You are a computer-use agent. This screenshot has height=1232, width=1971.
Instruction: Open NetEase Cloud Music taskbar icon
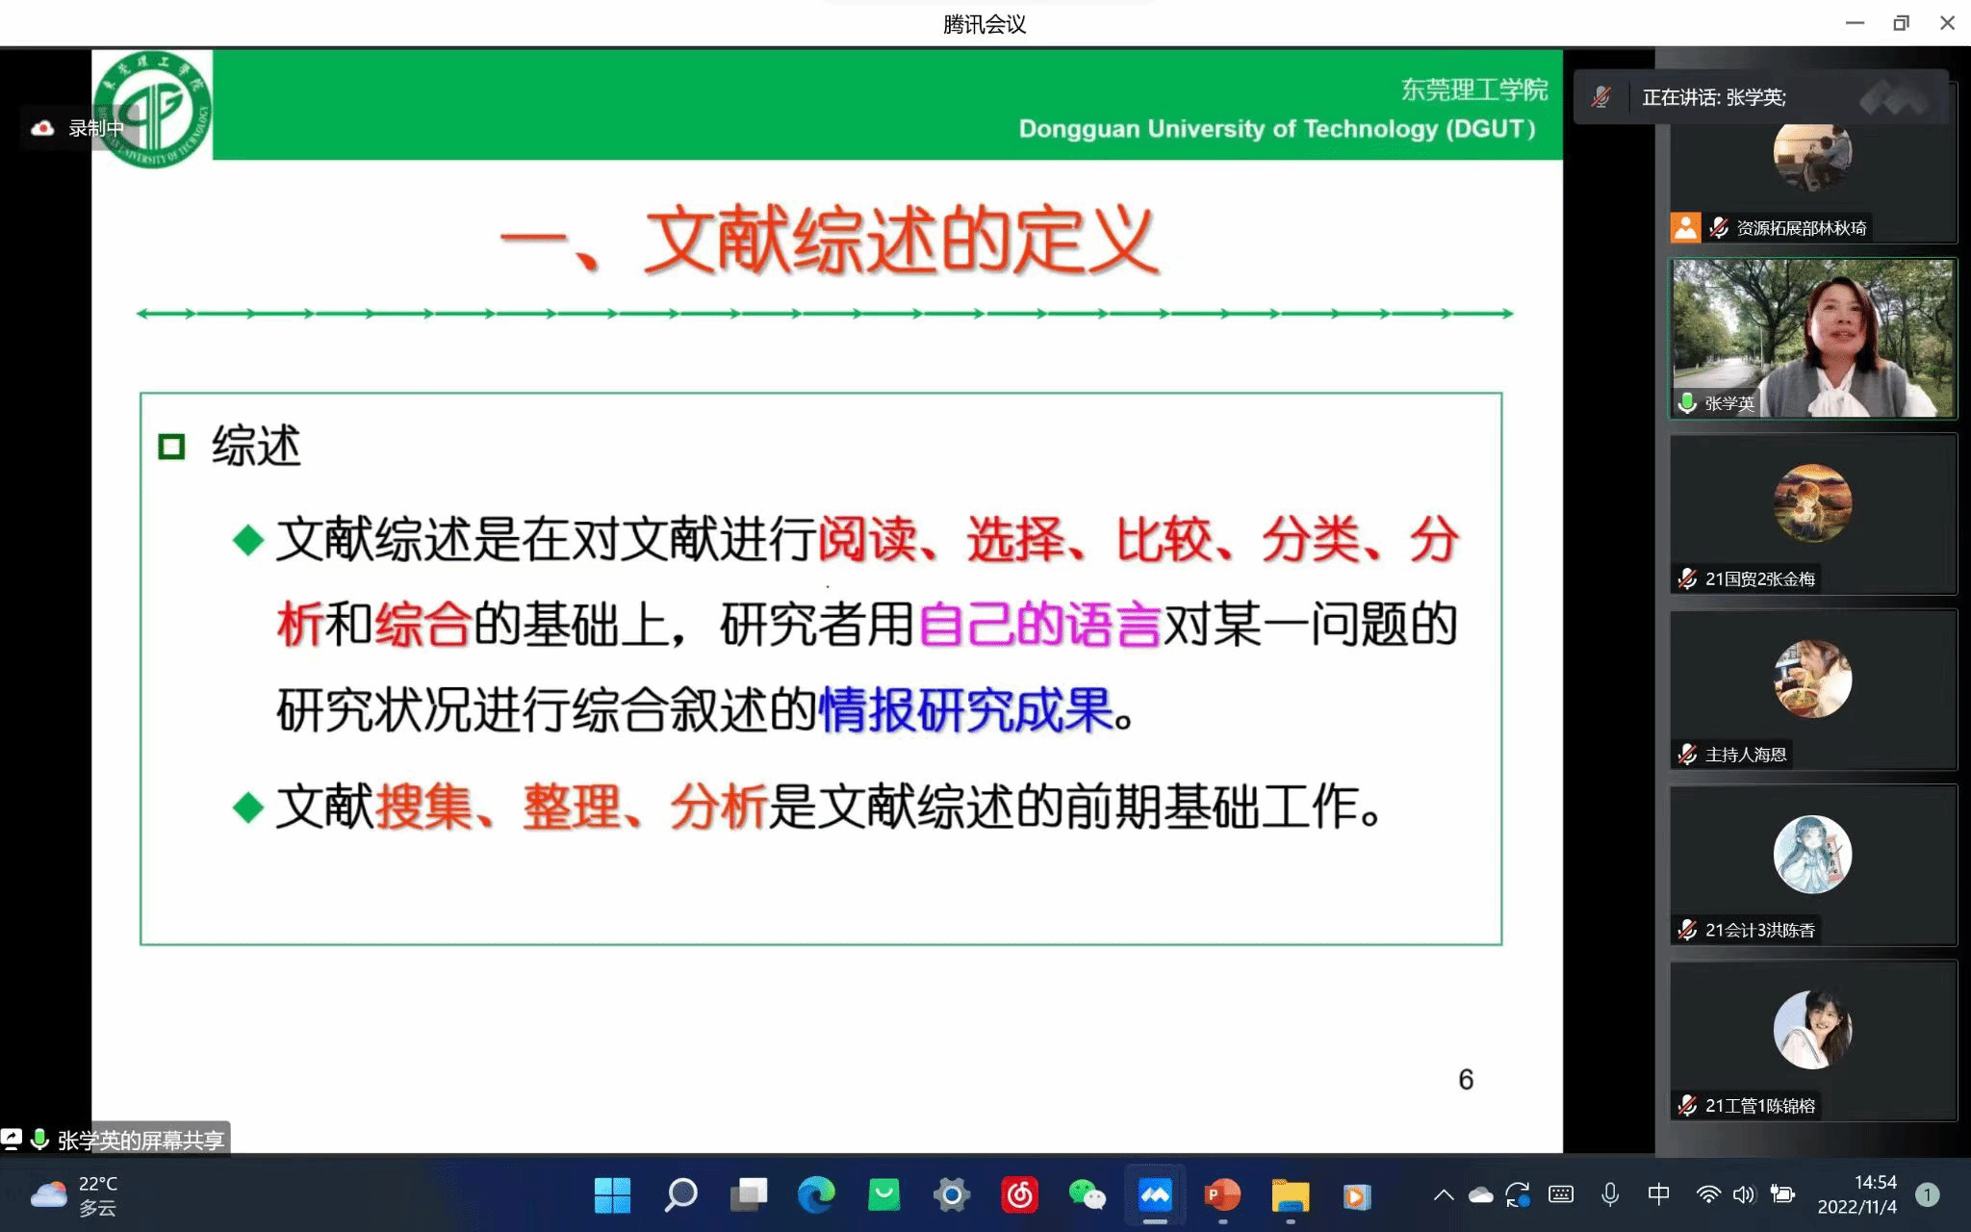point(1019,1195)
